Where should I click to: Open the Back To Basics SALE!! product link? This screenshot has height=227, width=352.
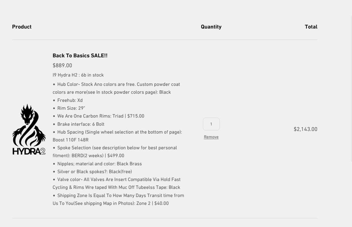point(80,56)
